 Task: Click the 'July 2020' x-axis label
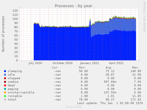pos(35,63)
